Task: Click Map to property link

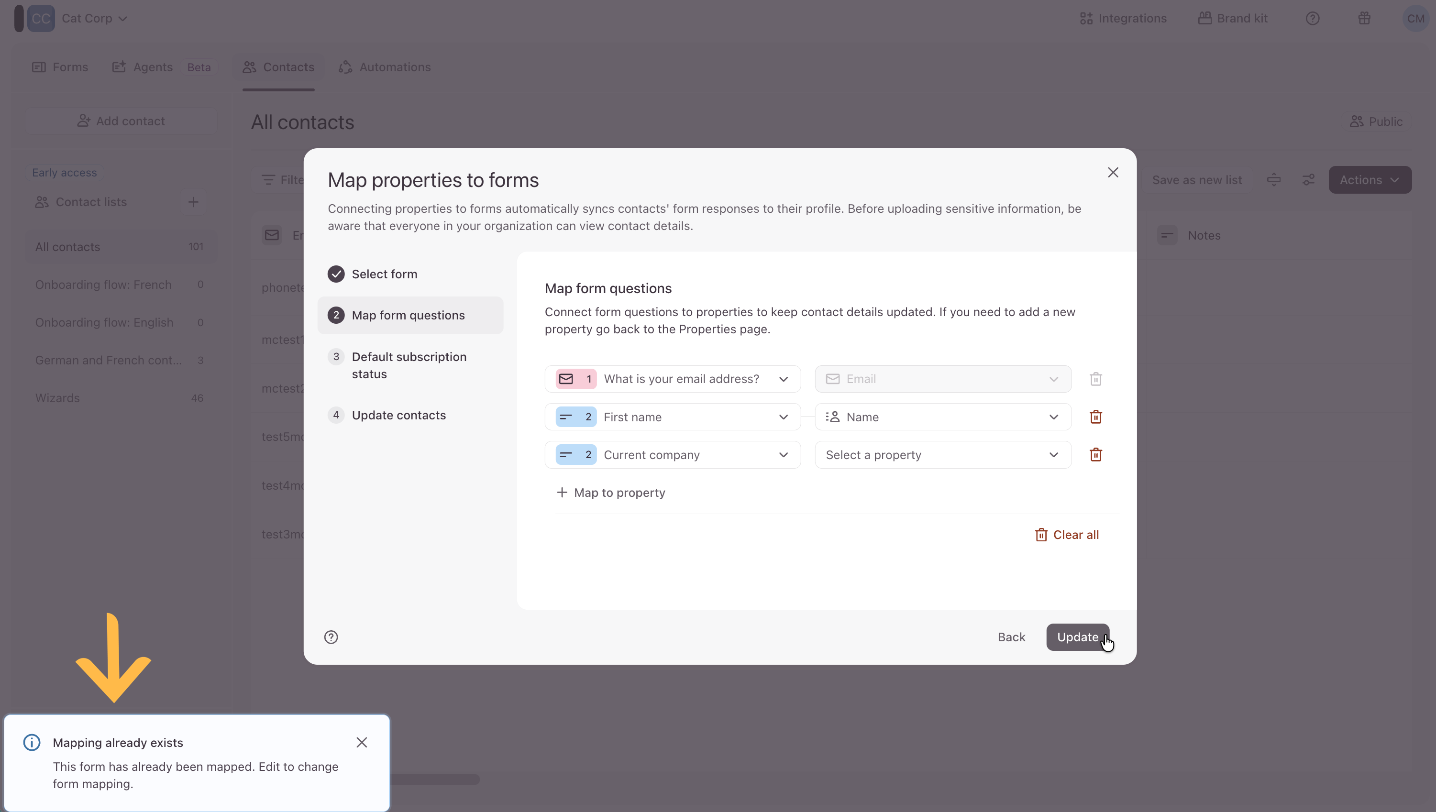Action: pyautogui.click(x=611, y=493)
